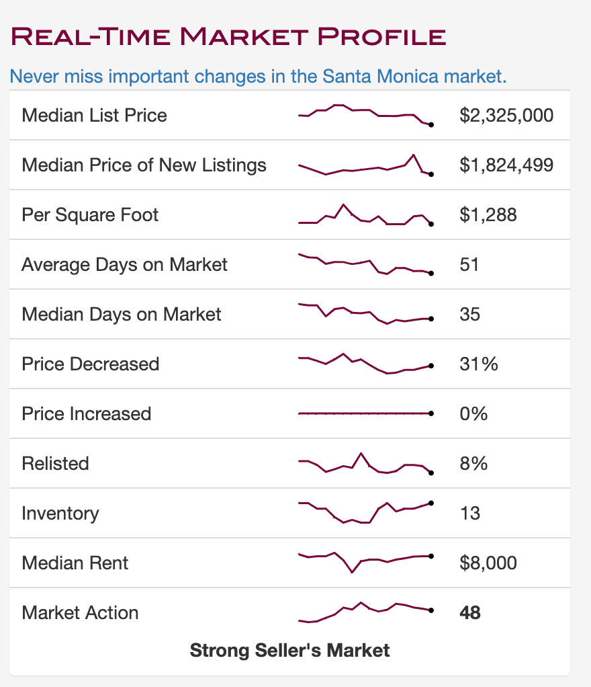Select the Median List Price label
Image resolution: width=591 pixels, height=687 pixels.
[94, 116]
